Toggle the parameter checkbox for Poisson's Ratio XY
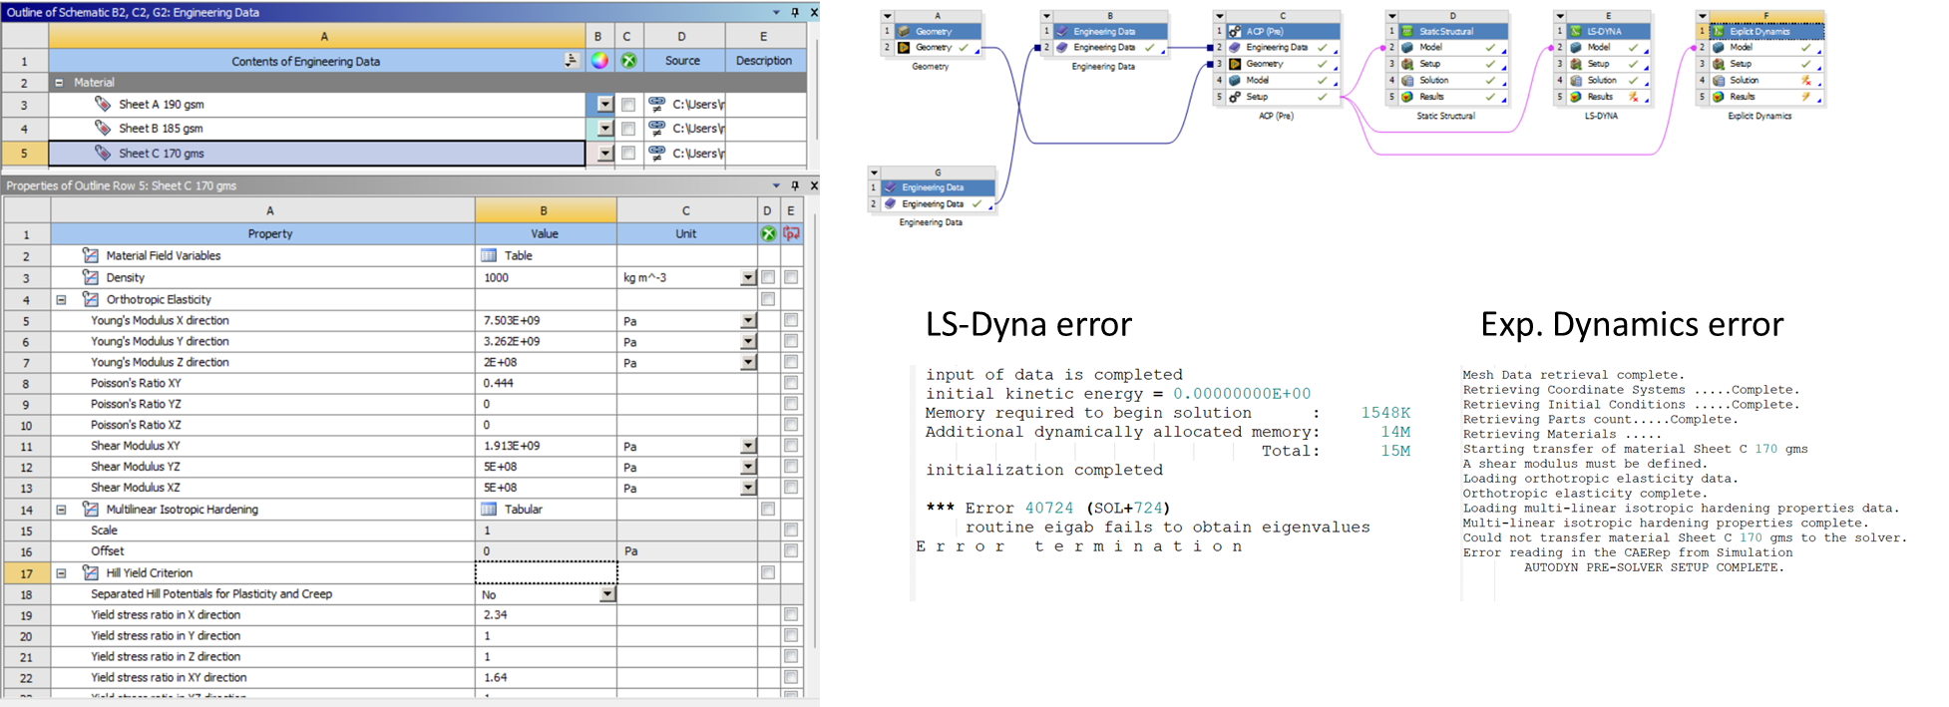Viewport: 1949px width, 707px height. [791, 383]
